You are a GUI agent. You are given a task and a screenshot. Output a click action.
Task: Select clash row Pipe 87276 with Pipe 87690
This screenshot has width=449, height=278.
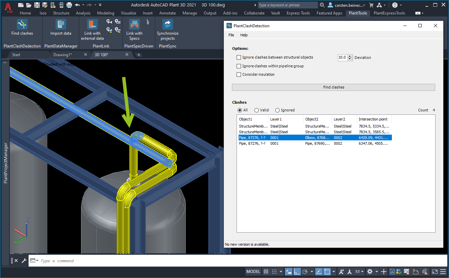click(314, 143)
